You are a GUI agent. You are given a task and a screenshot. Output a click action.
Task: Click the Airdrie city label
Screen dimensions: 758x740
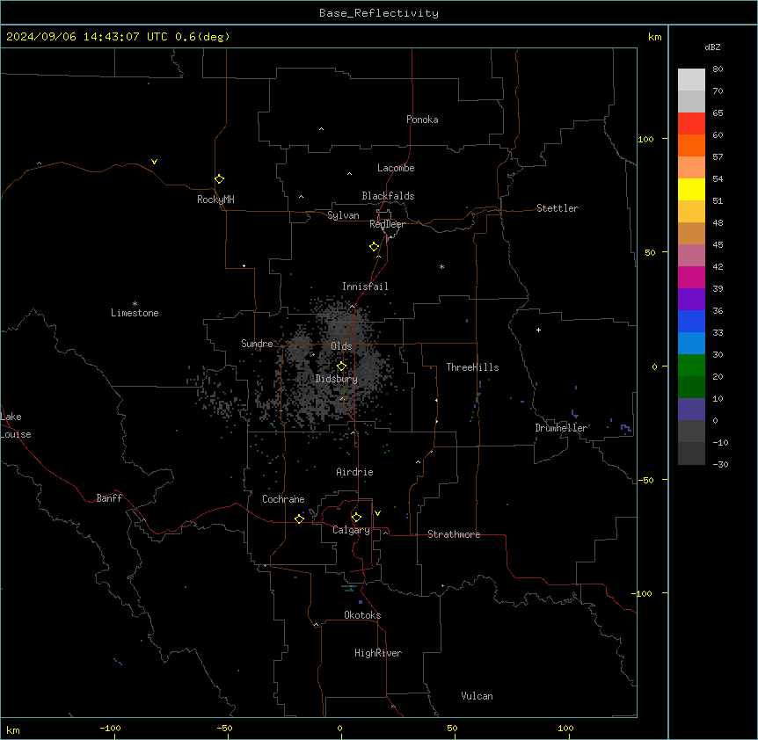click(x=355, y=472)
